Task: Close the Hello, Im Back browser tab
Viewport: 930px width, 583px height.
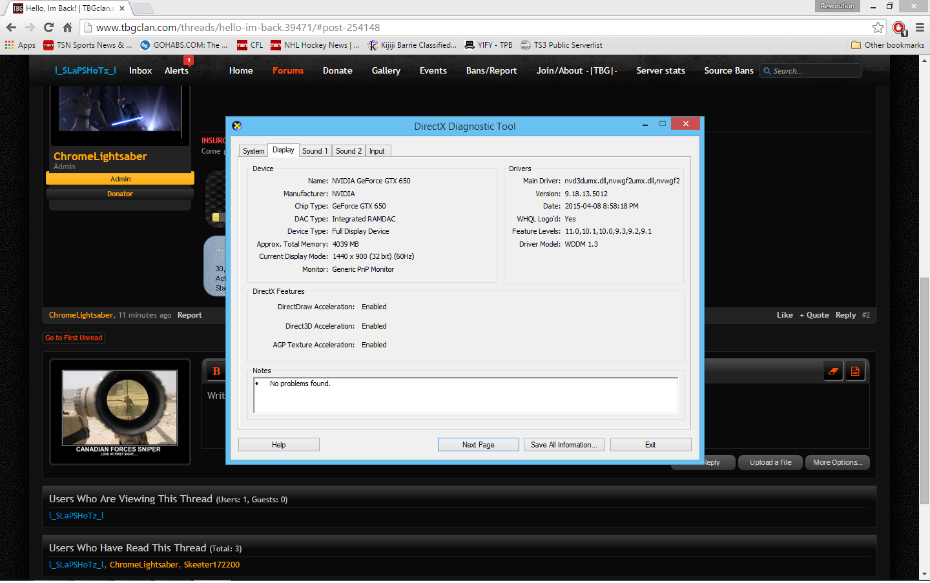Action: [x=122, y=8]
